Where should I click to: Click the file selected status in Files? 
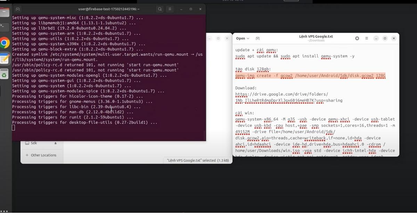198,160
